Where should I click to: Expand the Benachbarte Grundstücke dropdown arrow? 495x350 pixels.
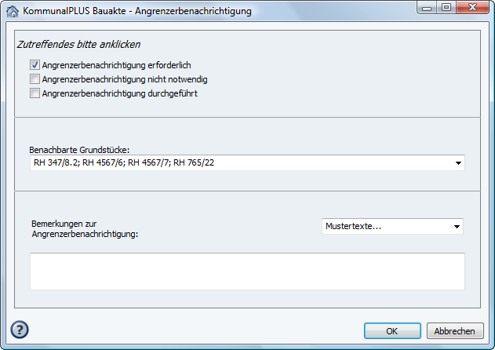[457, 163]
